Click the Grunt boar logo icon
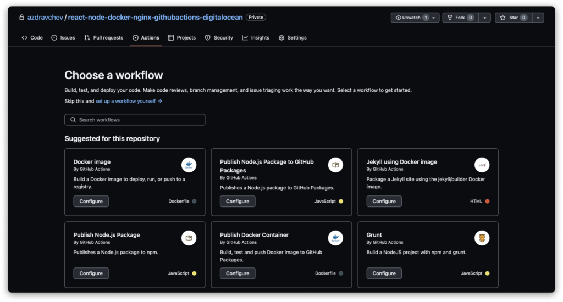 [x=482, y=238]
